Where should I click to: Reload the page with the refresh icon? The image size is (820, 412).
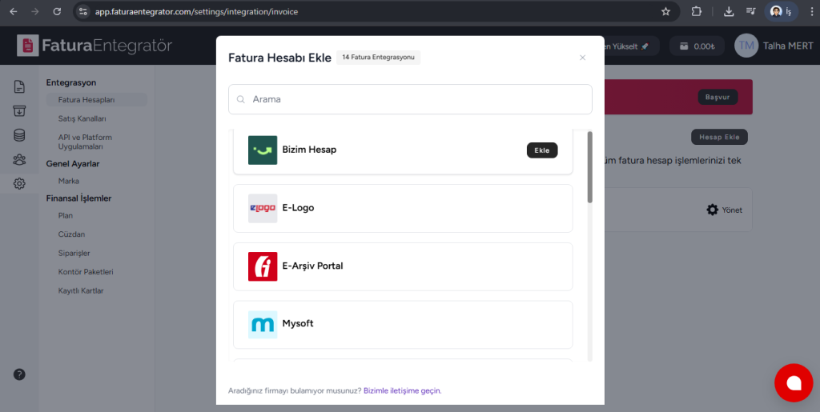click(x=57, y=11)
